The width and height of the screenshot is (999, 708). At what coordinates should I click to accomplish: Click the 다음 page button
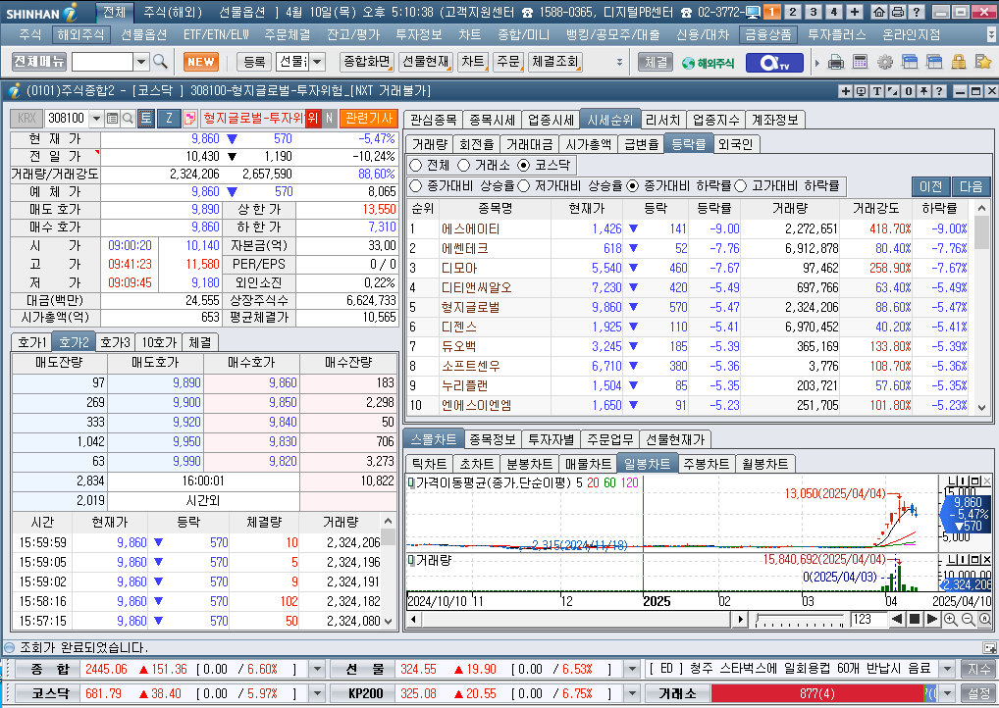click(x=971, y=186)
